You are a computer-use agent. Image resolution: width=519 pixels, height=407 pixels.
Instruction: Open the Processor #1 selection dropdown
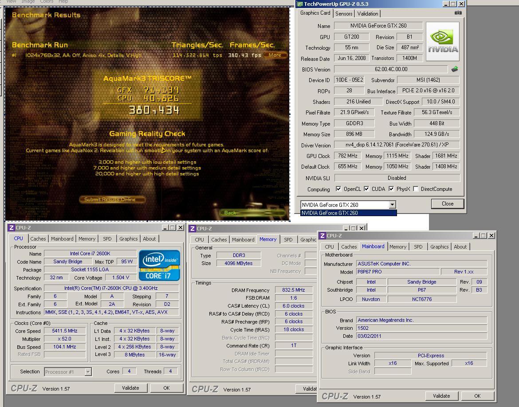tap(88, 372)
